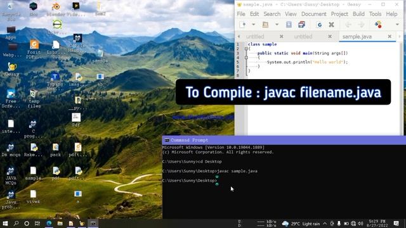The height and width of the screenshot is (228, 406).
Task: Click the Save file icon in Geany
Action: [x=289, y=25]
